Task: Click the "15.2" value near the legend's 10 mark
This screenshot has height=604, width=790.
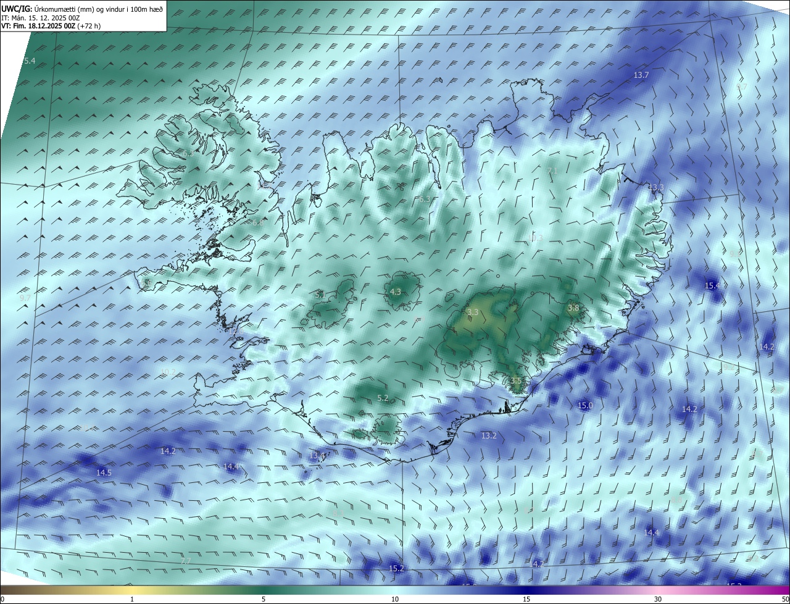Action: pyautogui.click(x=396, y=568)
